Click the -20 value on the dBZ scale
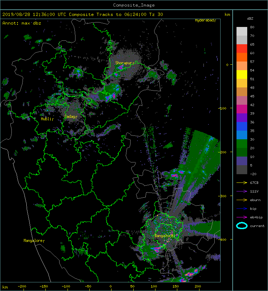Viewport: 268px width, 291px height. (253, 174)
